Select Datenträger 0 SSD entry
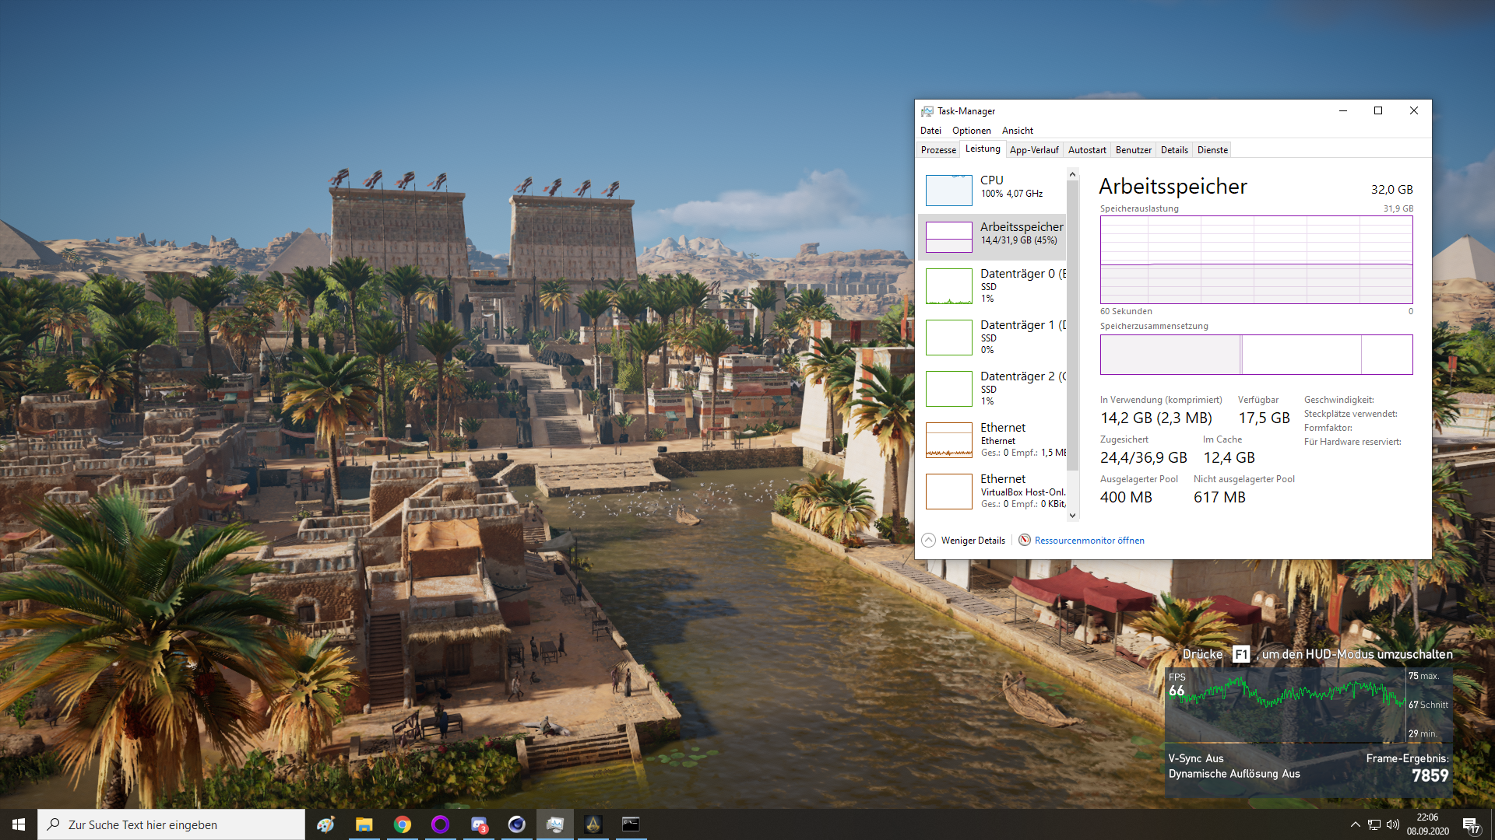 tap(993, 285)
